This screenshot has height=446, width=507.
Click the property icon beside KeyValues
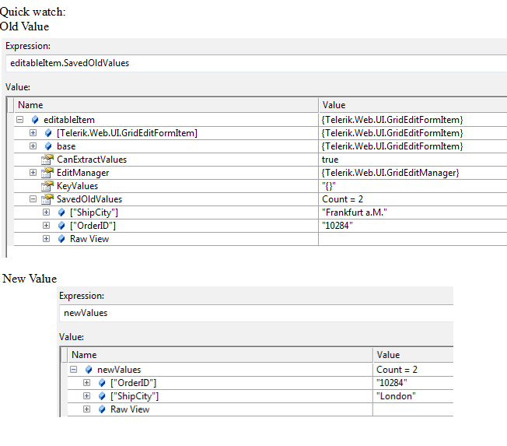tap(47, 186)
